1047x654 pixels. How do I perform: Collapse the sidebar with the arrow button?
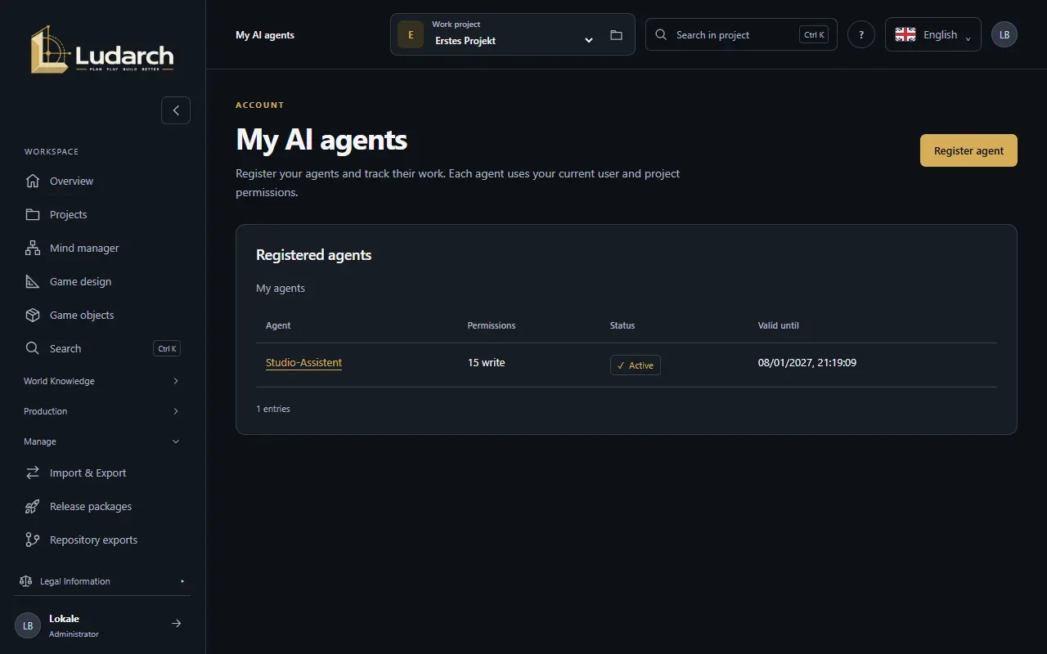click(x=176, y=110)
